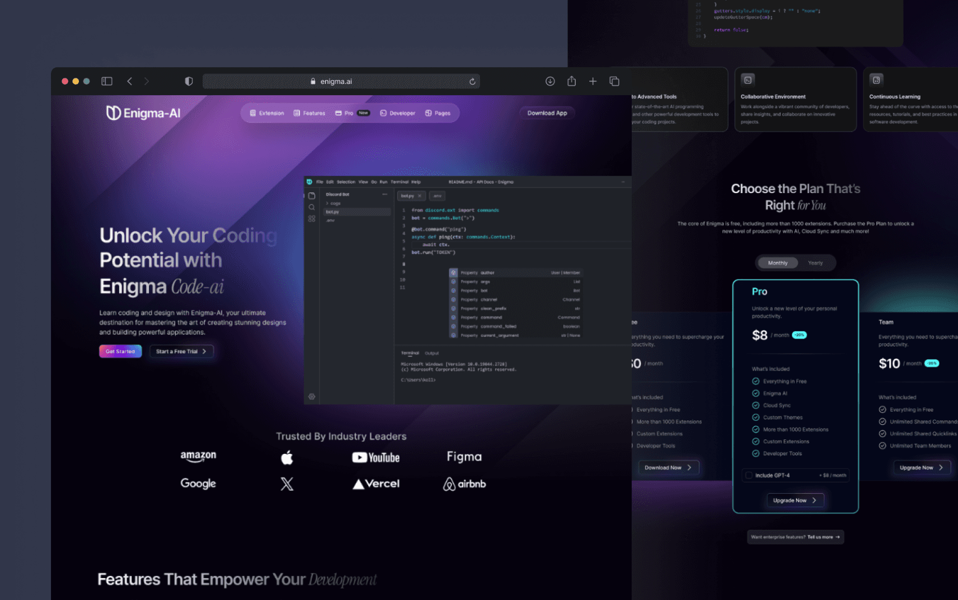This screenshot has width=958, height=600.
Task: Switch to the Terminal panel tab
Action: (x=410, y=353)
